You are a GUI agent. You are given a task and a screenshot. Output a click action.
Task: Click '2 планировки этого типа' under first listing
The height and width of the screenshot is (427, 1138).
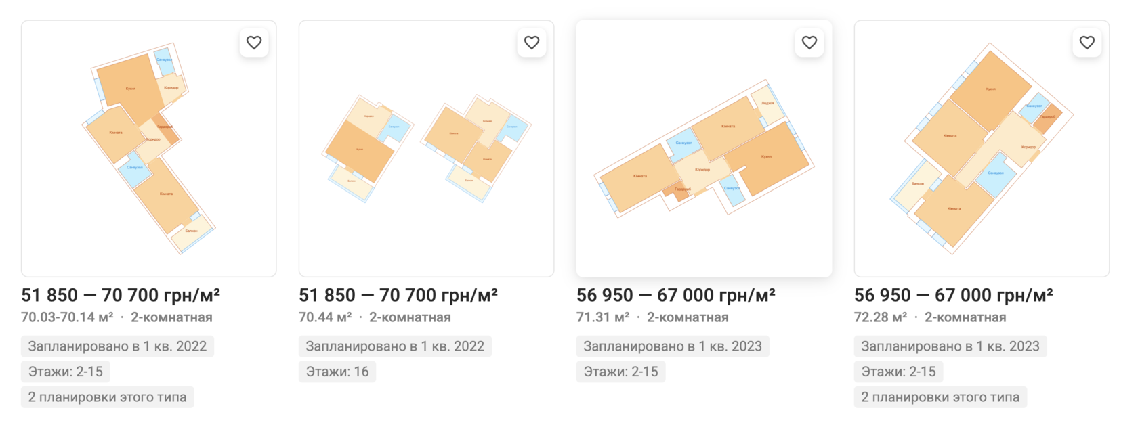click(107, 397)
